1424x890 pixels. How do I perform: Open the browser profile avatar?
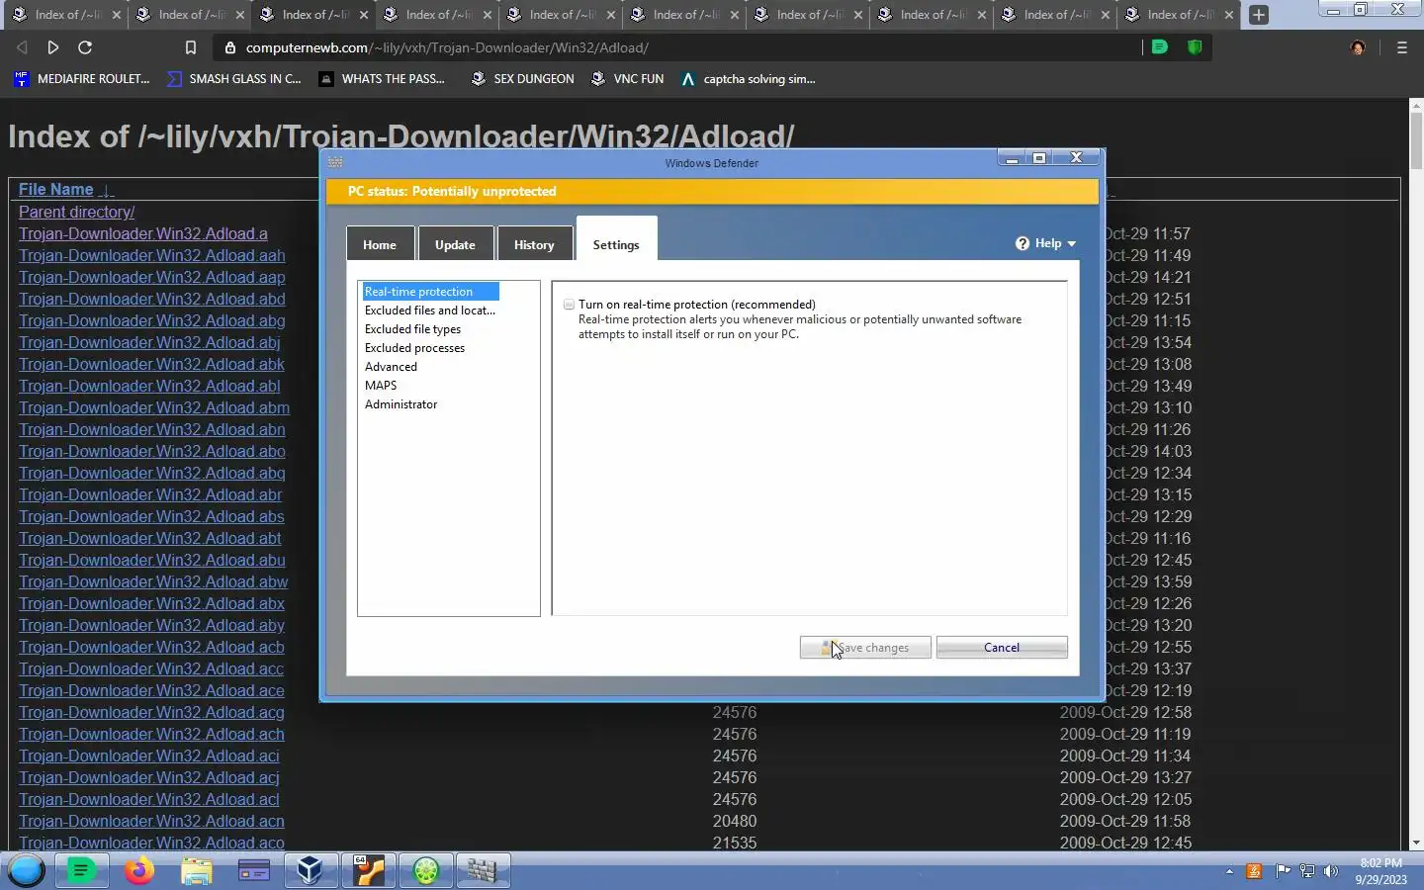(x=1358, y=47)
